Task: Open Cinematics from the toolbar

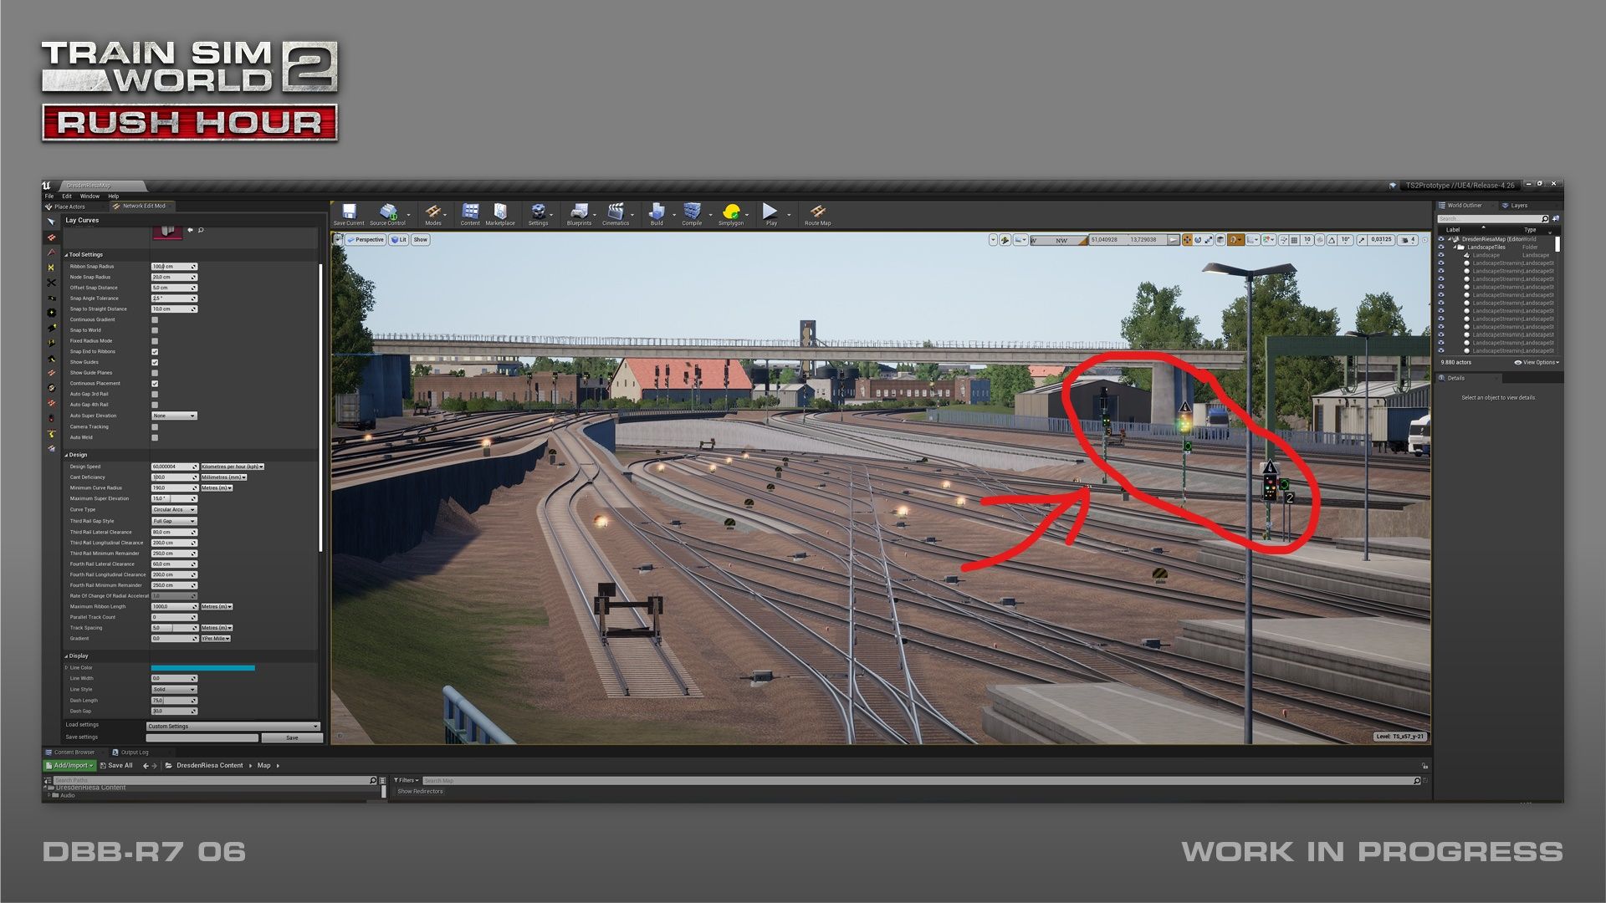Action: pos(615,212)
